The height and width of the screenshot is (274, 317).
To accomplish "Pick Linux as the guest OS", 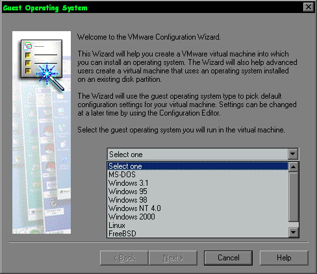I will (198, 225).
